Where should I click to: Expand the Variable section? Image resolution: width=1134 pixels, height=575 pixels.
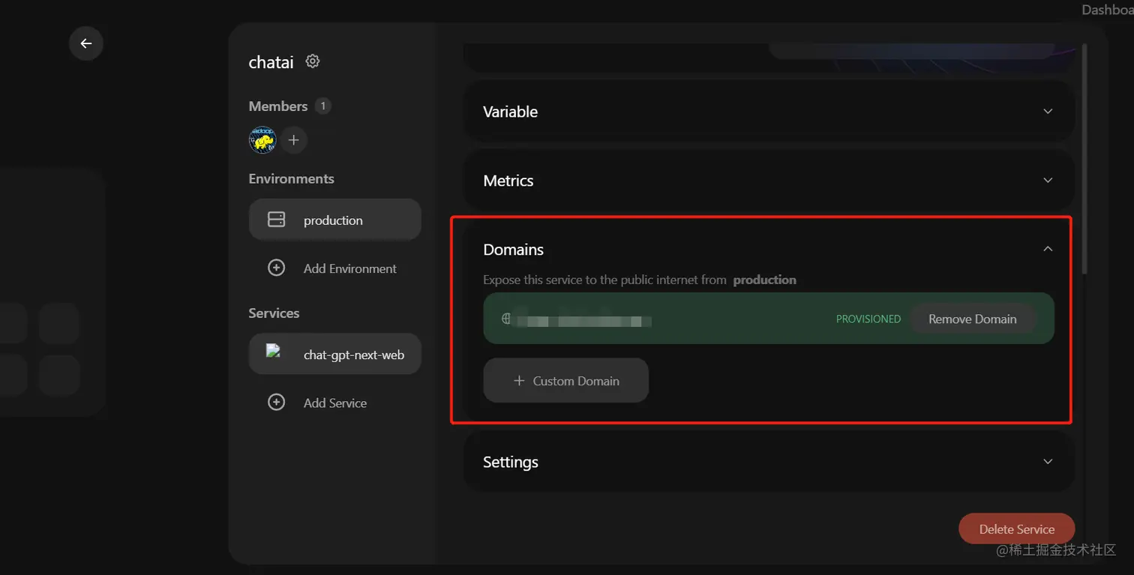(767, 111)
